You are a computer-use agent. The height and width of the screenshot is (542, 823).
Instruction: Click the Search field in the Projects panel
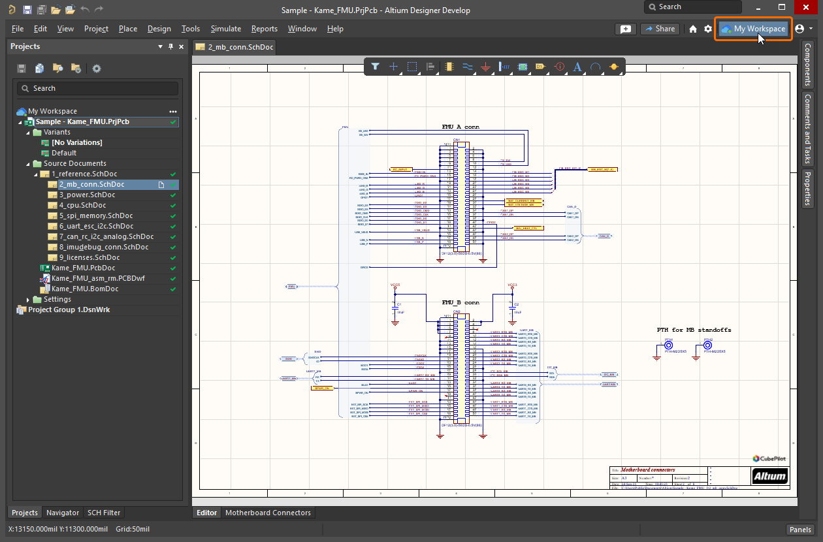click(97, 88)
